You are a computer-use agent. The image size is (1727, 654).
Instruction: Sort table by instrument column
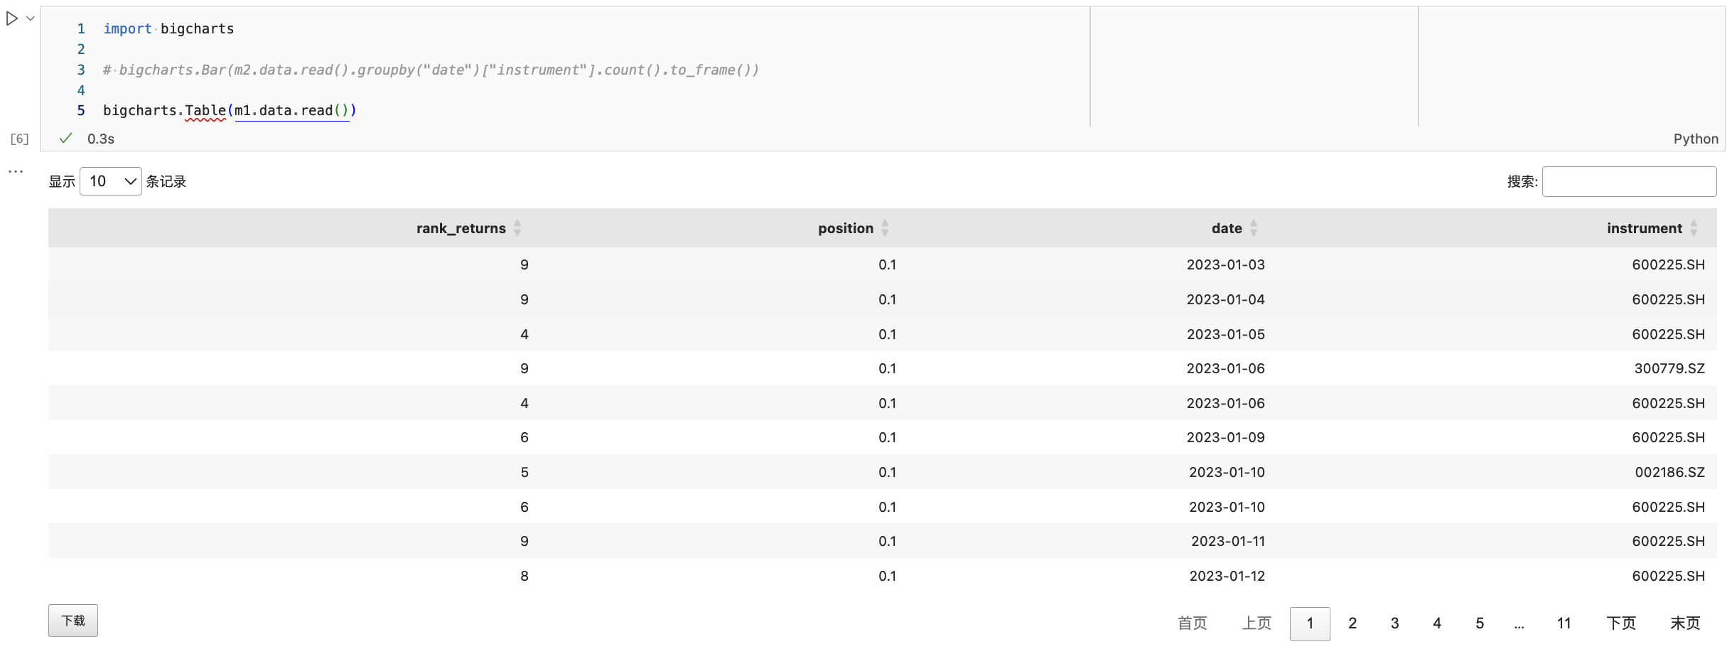tap(1645, 228)
